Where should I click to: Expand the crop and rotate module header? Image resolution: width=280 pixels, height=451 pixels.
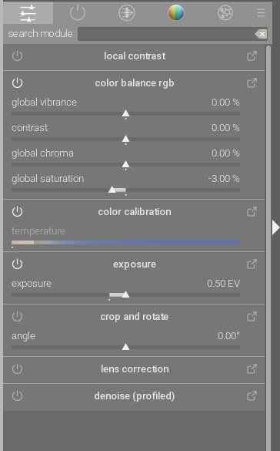(x=135, y=317)
